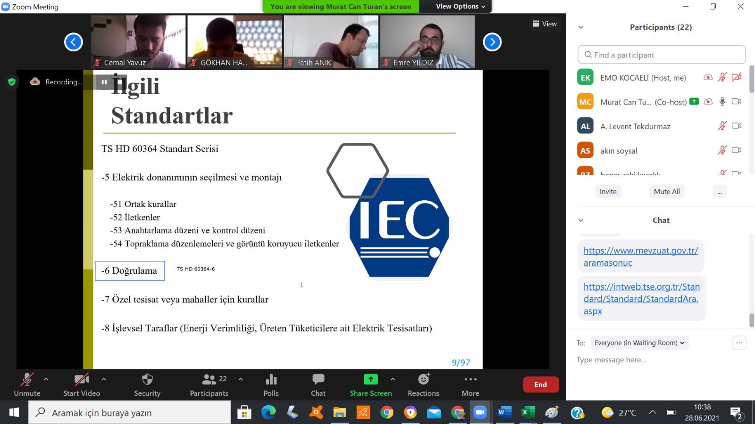Select akın soysal participant name
Viewport: 755px width, 424px height.
click(619, 151)
